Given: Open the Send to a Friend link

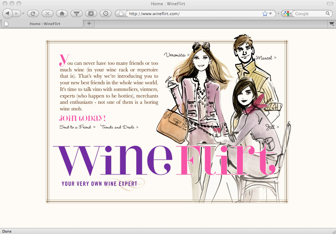Looking at the screenshot, I should click(77, 127).
